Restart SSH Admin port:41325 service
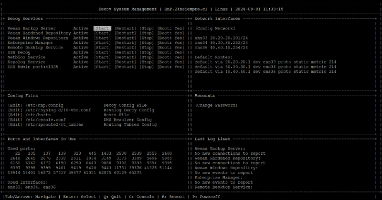 (x=125, y=67)
